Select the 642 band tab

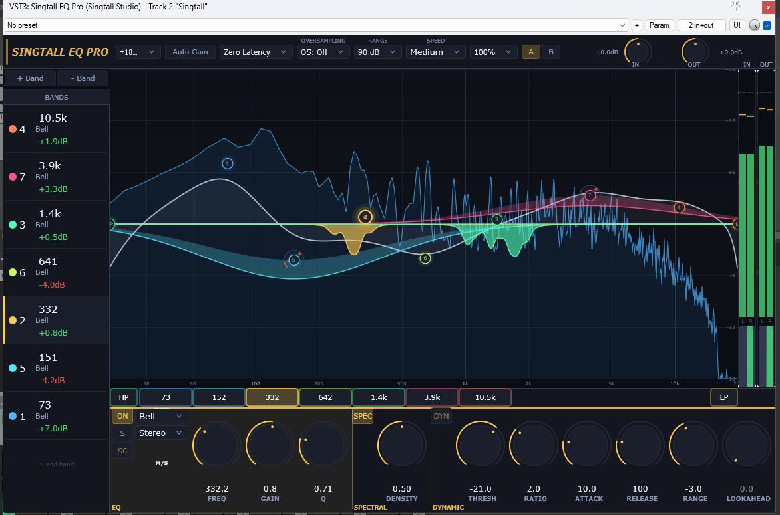pos(325,397)
